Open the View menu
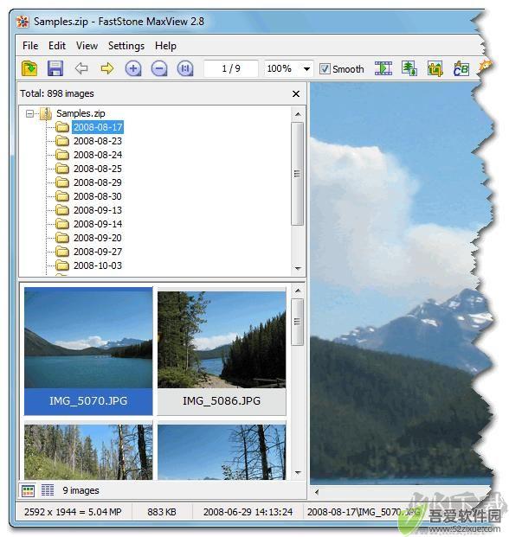The width and height of the screenshot is (509, 537). pos(87,46)
